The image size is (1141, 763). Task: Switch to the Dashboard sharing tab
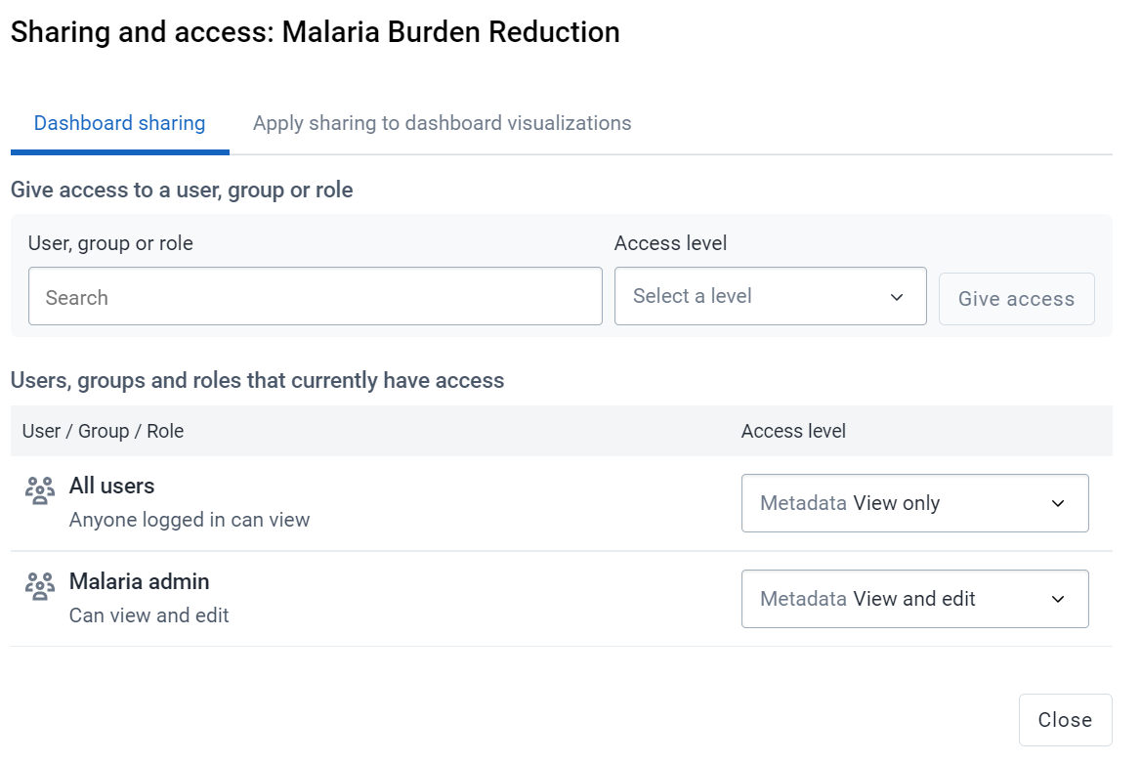(120, 123)
